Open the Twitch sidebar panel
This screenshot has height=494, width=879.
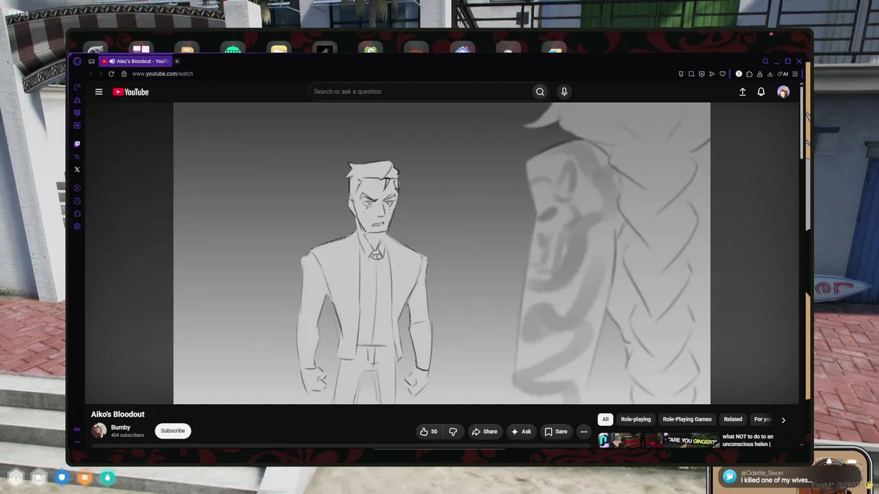coord(77,144)
